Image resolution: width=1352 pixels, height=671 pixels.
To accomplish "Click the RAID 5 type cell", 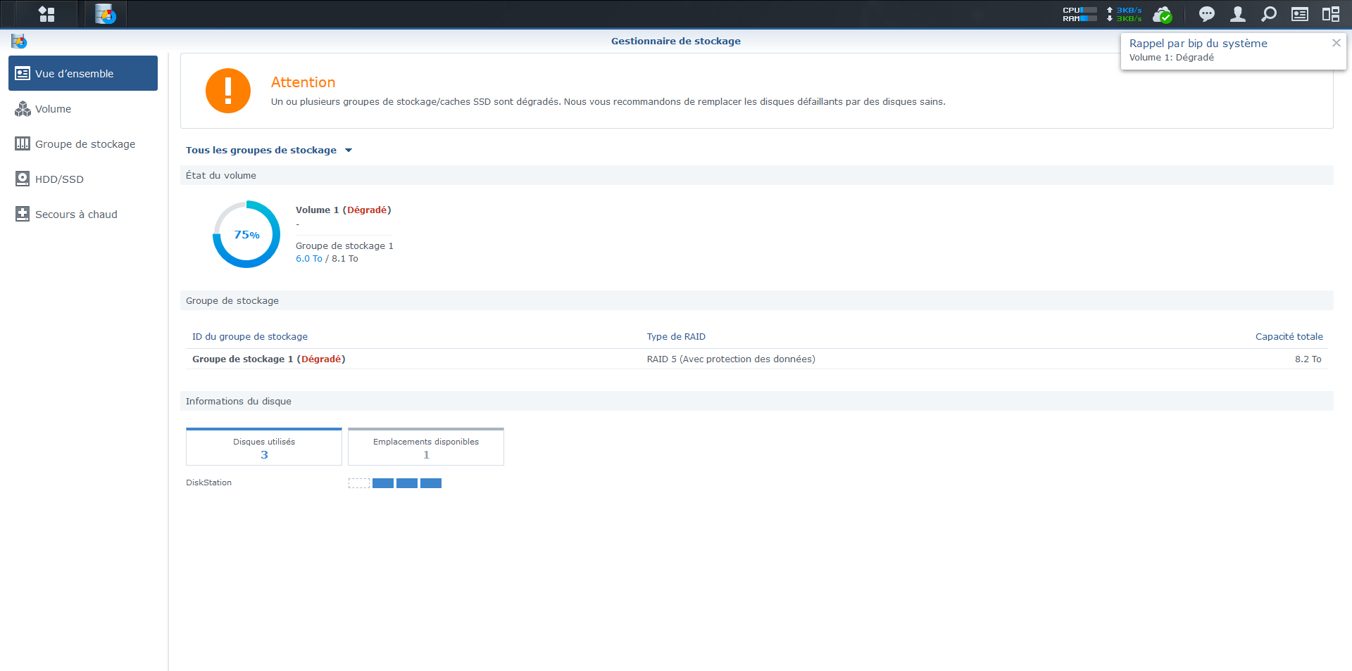I will 731,359.
